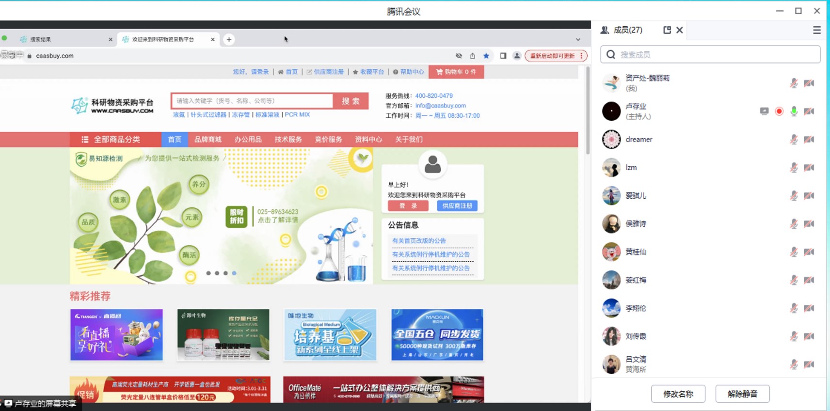Switch to the 搜索结果 browser tab
This screenshot has width=830, height=411.
(63, 39)
